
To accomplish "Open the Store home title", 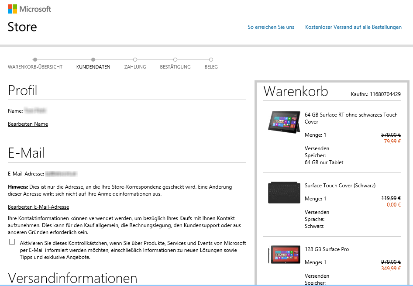I will [22, 27].
